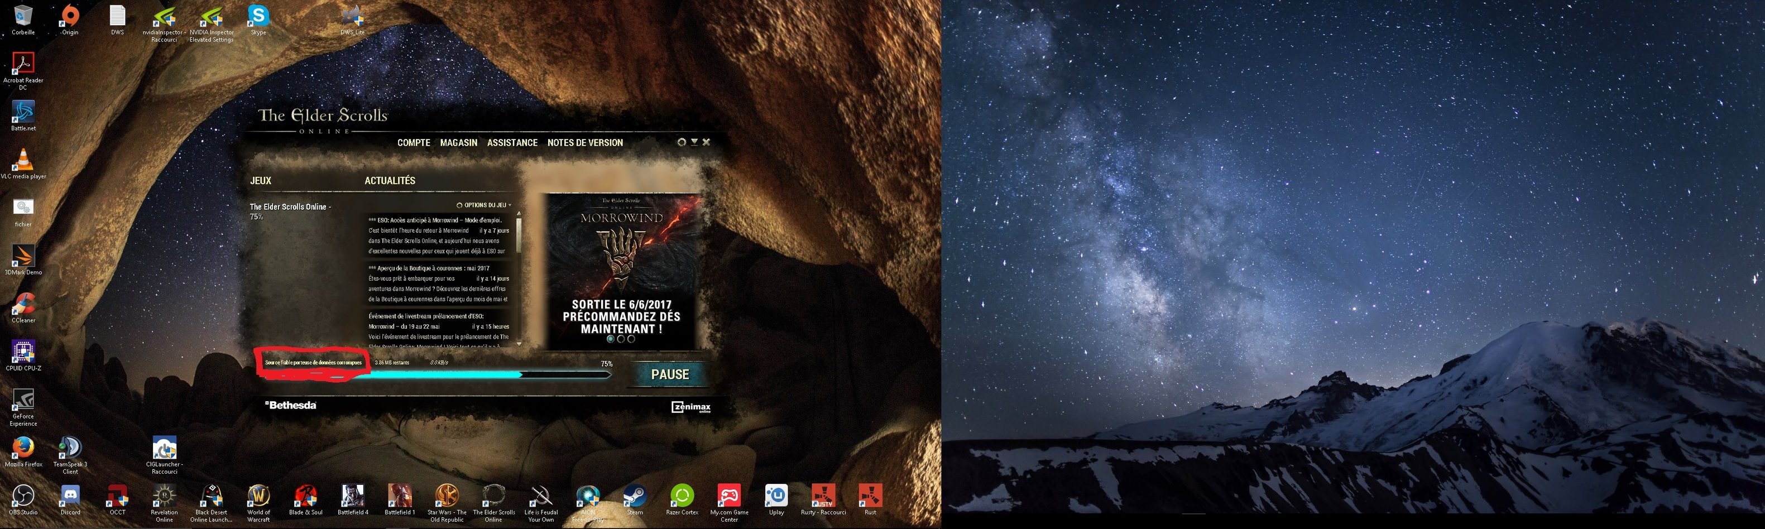Select the World of Warcraft icon
1765x529 pixels.
point(258,504)
